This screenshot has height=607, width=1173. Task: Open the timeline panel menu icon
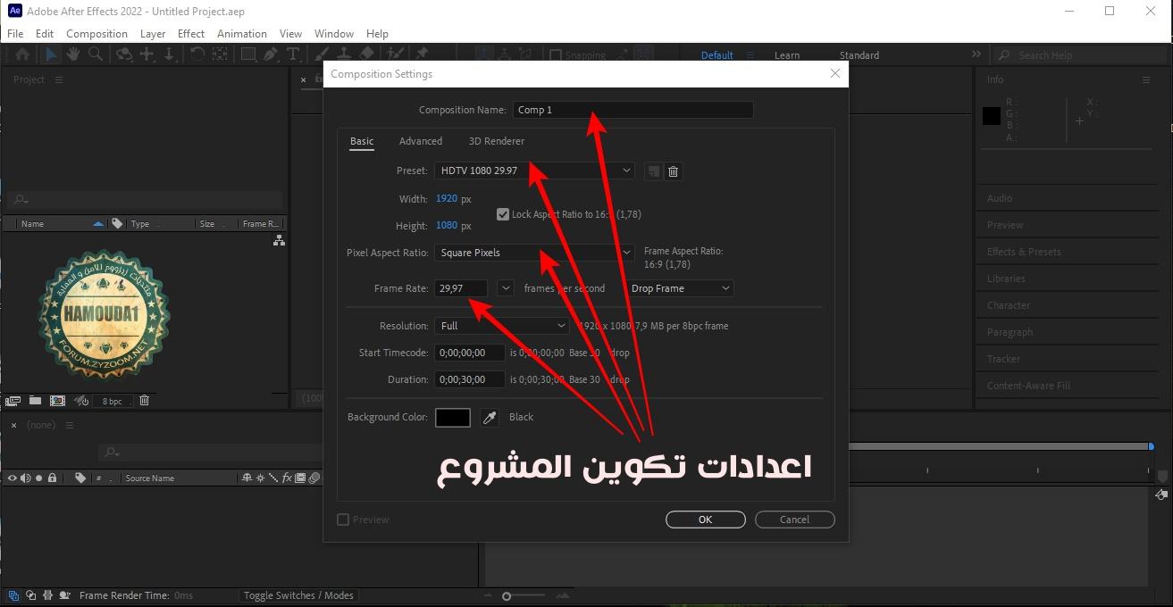pyautogui.click(x=69, y=426)
